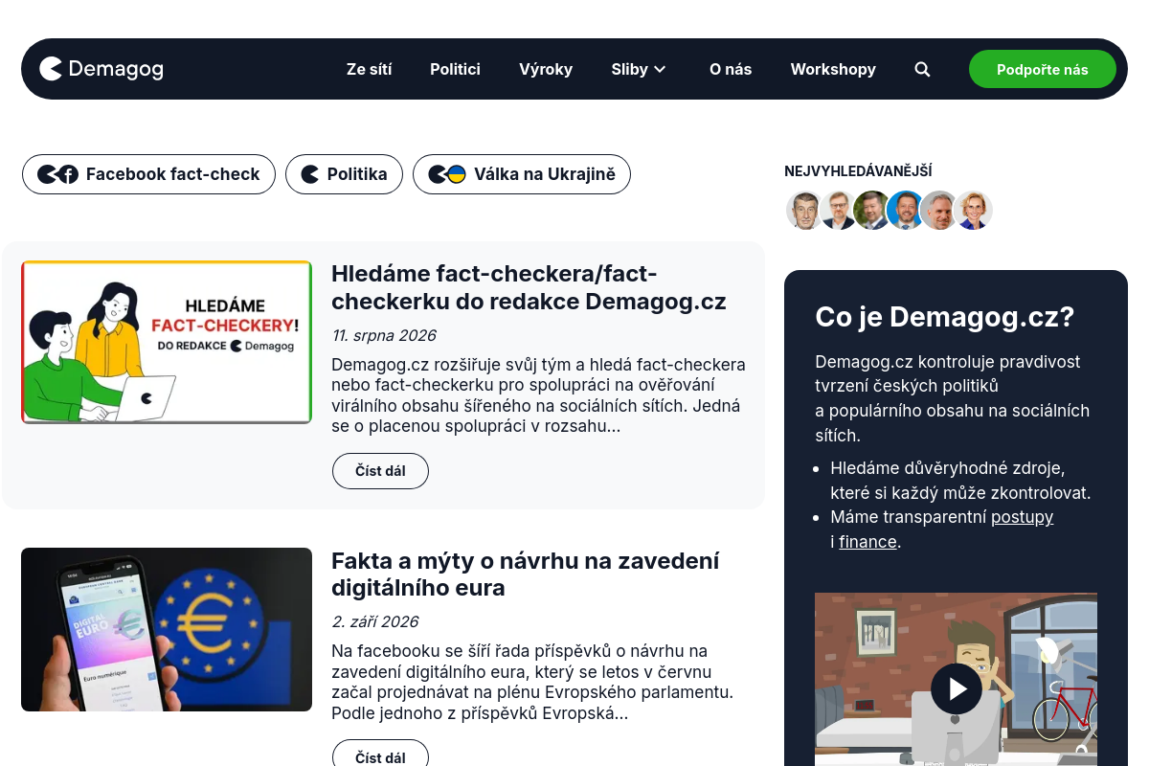
Task: Click Číst dál under fact-checker job article
Action: point(380,471)
